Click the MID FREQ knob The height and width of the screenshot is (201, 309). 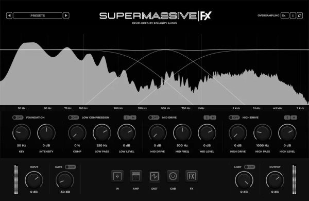(x=182, y=133)
